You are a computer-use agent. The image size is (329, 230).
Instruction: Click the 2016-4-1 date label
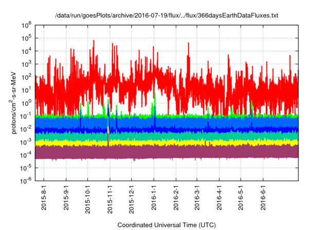[219, 198]
